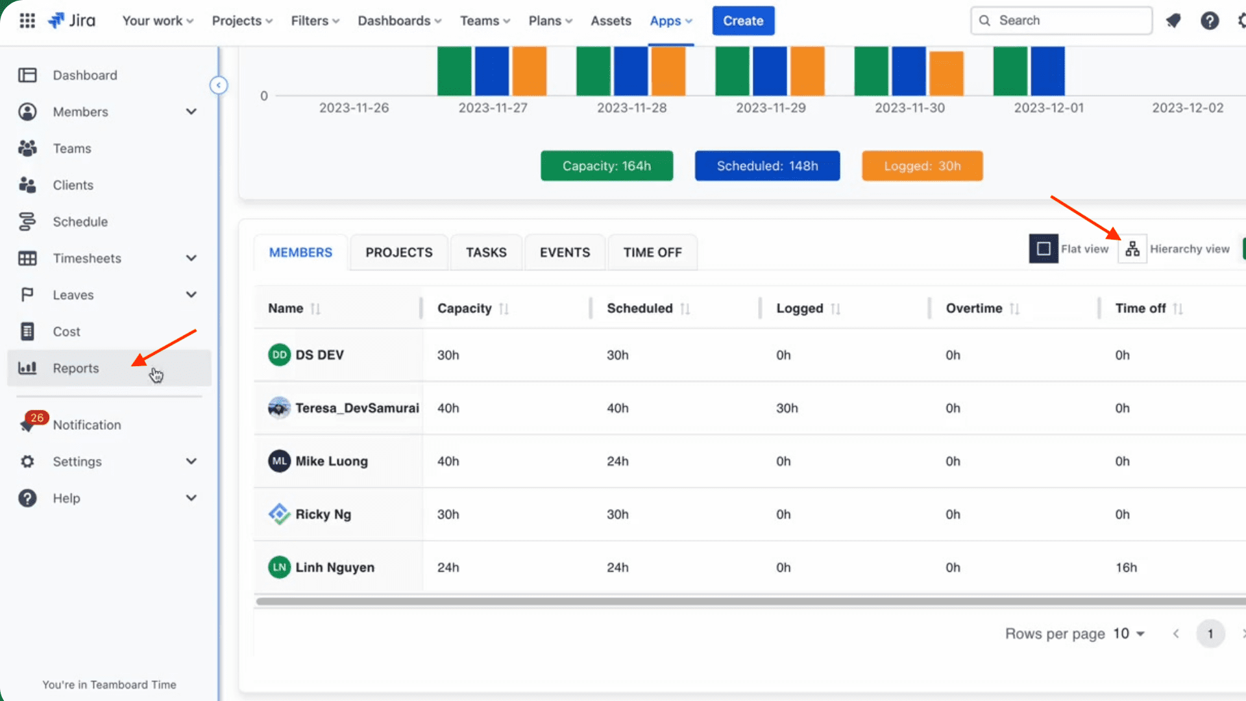1246x701 pixels.
Task: Switch to Hierarchy view
Action: pos(1132,249)
